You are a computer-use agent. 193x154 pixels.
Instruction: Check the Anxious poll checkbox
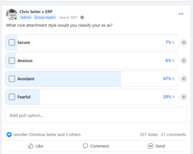tap(12, 61)
